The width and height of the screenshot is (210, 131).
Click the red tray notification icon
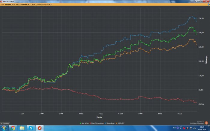[184, 128]
